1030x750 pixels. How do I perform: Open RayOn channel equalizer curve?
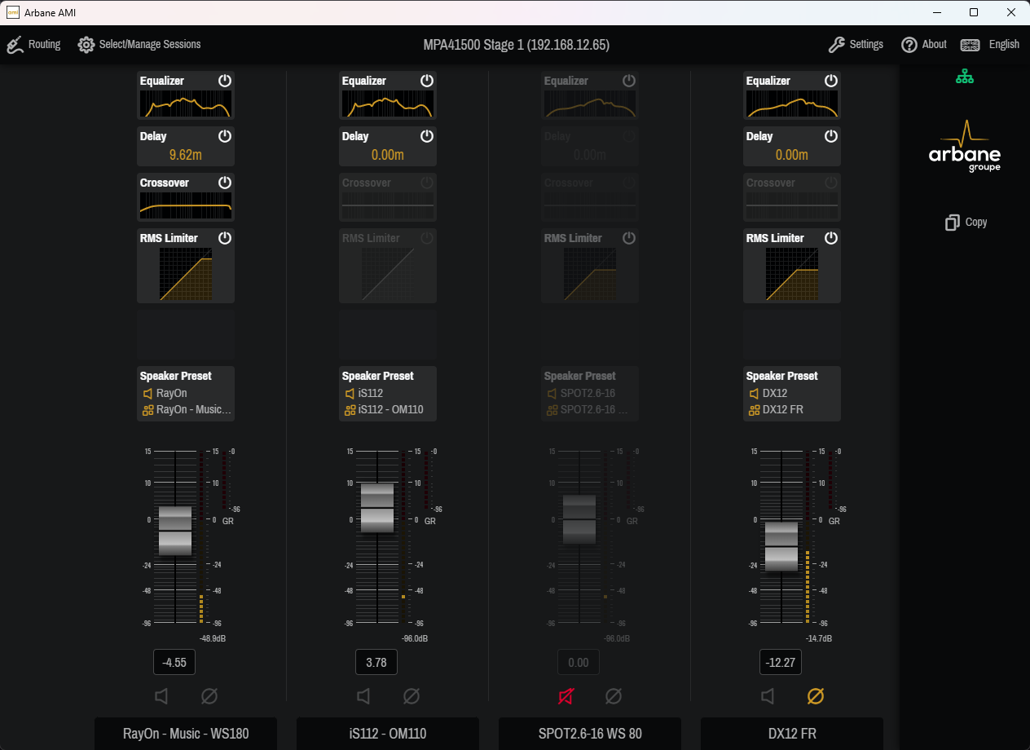pos(186,104)
